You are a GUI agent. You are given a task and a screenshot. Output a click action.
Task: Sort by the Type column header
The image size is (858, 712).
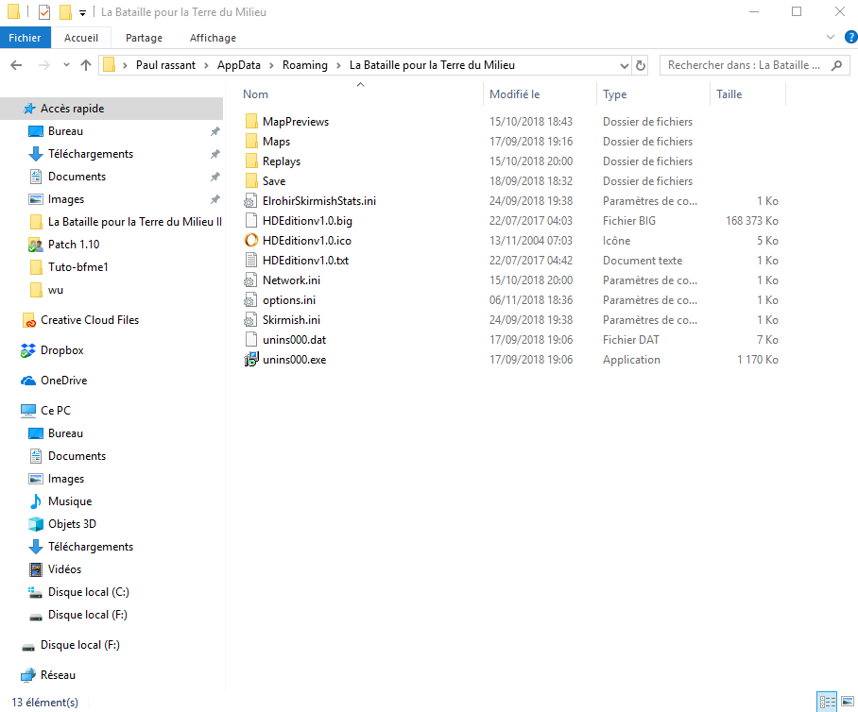click(x=653, y=94)
